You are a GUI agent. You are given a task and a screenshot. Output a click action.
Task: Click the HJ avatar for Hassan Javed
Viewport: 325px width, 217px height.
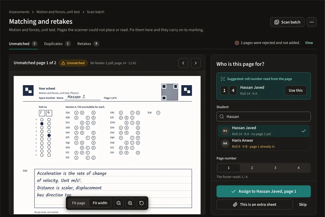(x=225, y=131)
